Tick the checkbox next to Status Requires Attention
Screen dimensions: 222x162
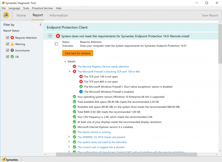(x=57, y=44)
